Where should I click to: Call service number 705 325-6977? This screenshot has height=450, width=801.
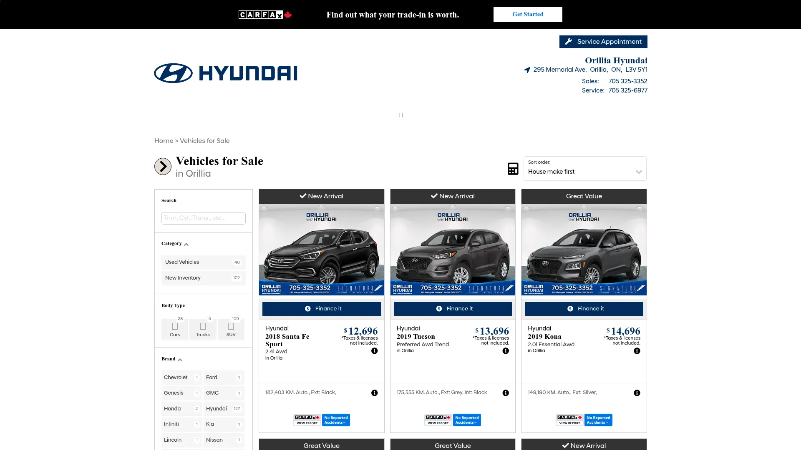coord(628,90)
